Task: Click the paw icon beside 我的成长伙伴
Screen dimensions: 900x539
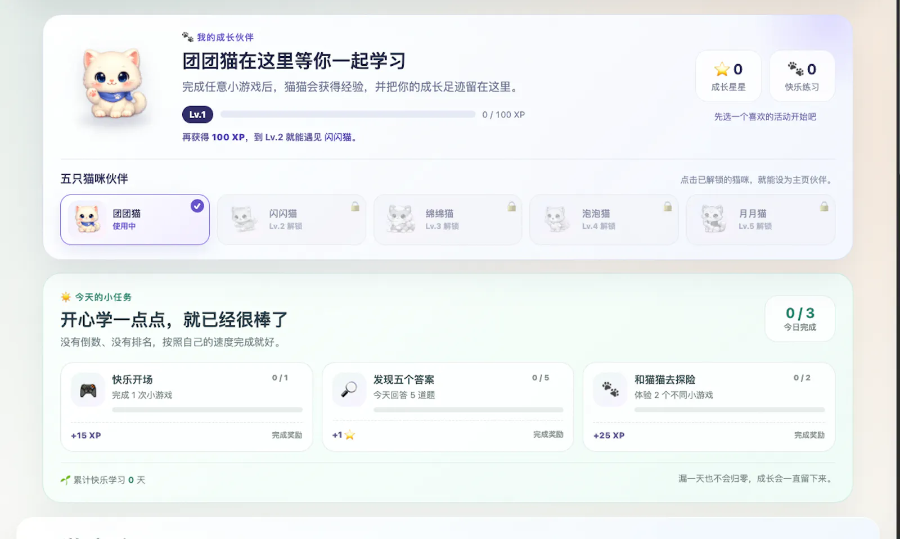Action: (188, 37)
